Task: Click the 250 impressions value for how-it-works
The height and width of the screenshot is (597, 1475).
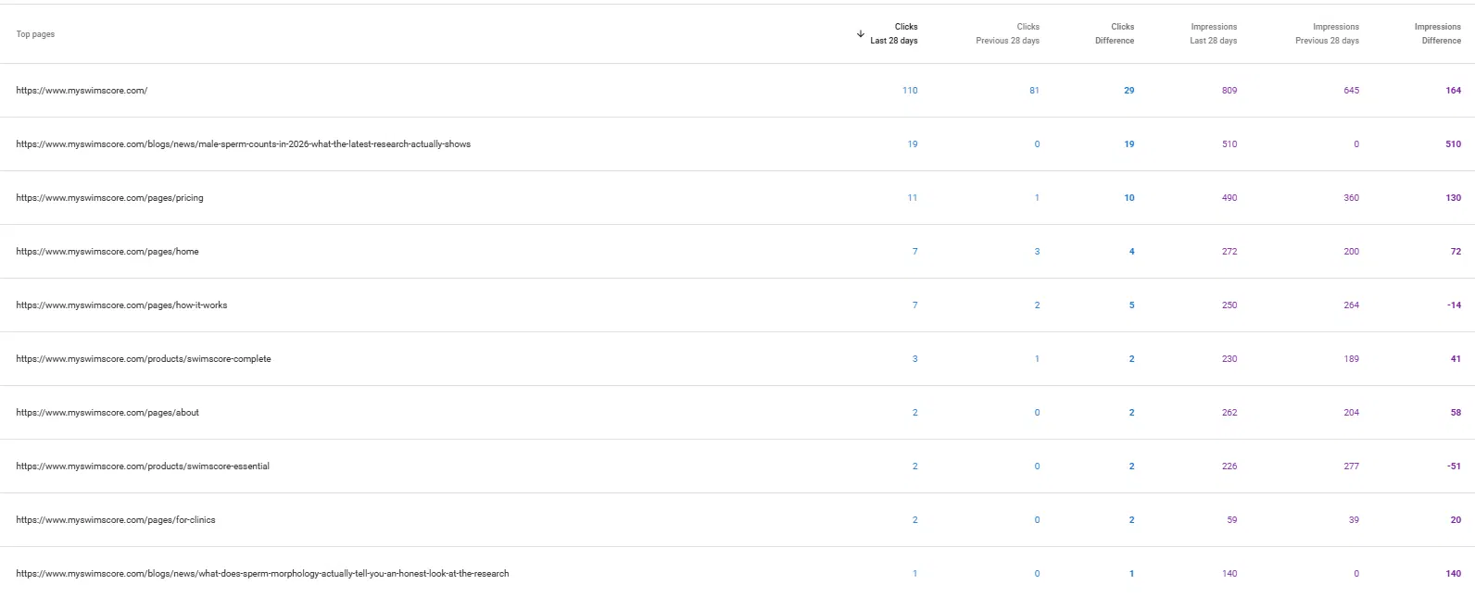Action: pos(1229,305)
